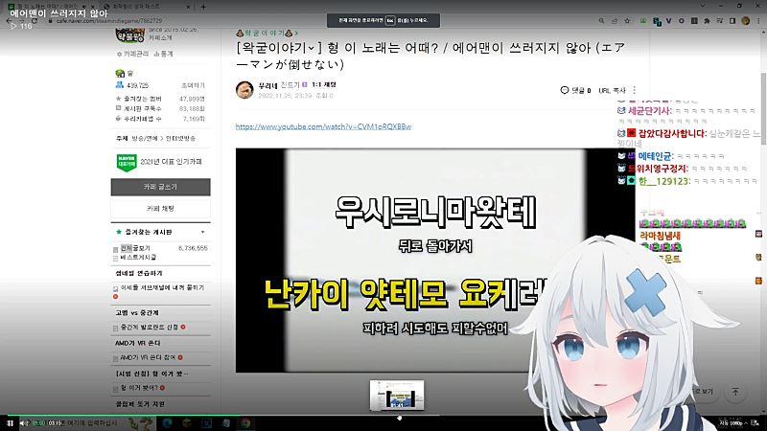Click the cafe logo image
Viewport: 767px width, 431px height.
pyautogui.click(x=129, y=35)
